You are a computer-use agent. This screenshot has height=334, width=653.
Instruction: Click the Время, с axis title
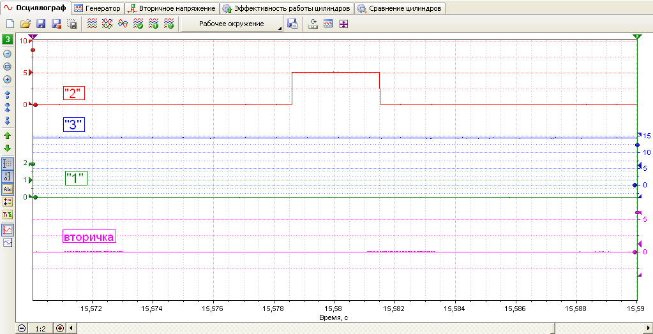coord(334,317)
